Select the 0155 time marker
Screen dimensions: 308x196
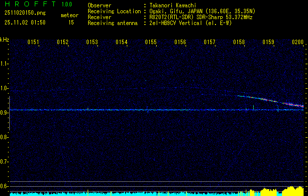point(151,43)
